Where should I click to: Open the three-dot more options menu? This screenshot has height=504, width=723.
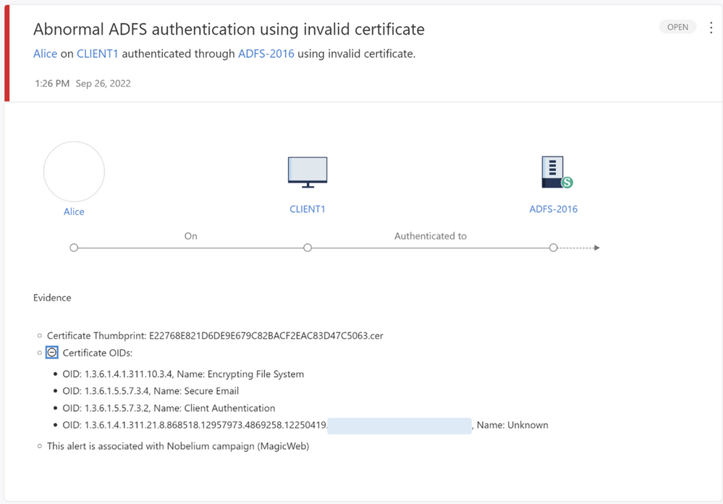[x=711, y=28]
